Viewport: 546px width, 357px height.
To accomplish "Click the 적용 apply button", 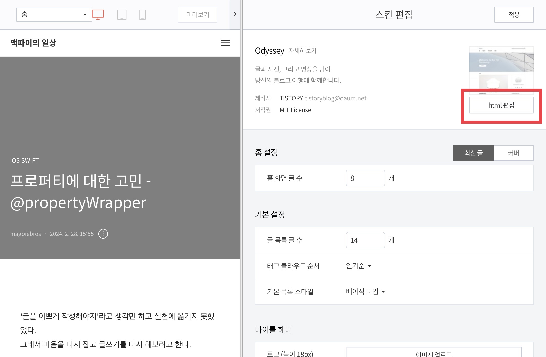I will tap(514, 15).
